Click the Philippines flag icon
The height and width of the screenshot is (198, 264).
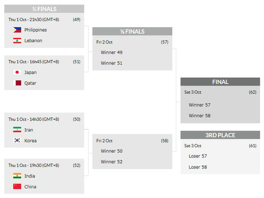pyautogui.click(x=17, y=30)
